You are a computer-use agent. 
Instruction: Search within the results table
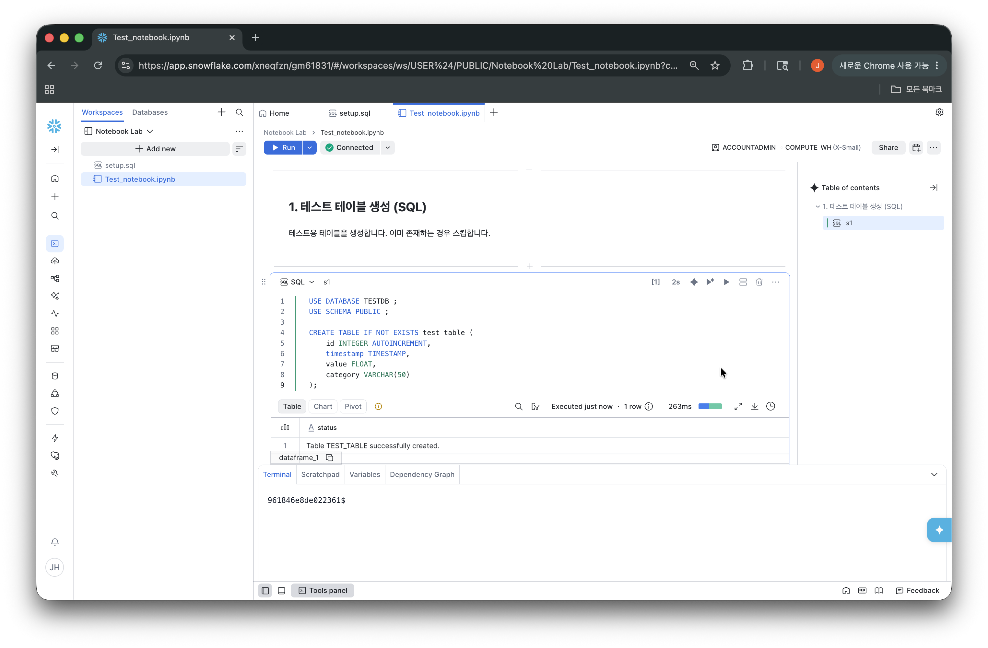click(519, 407)
